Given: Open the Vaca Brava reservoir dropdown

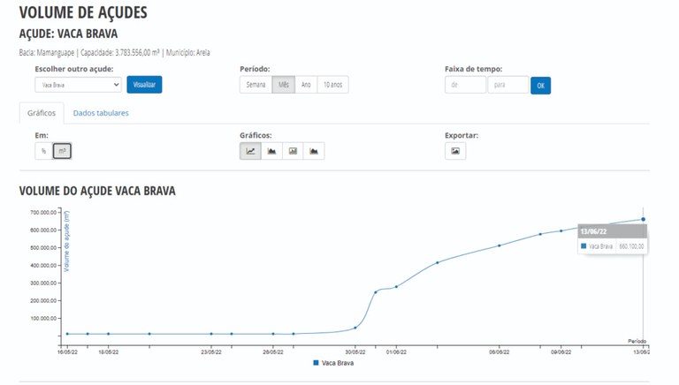Looking at the screenshot, I should point(78,85).
